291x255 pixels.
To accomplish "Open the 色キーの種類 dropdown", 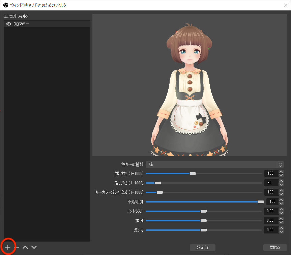I will coord(215,165).
